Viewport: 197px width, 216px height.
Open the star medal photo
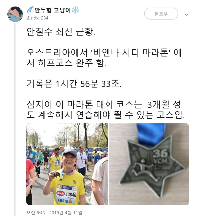click(149, 164)
